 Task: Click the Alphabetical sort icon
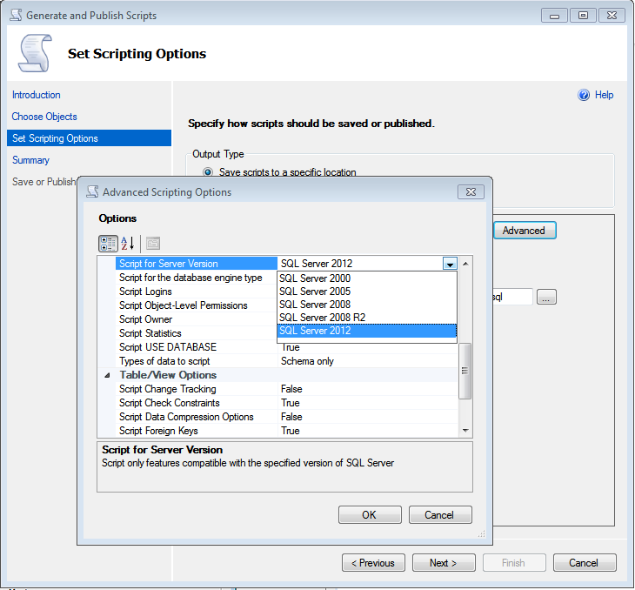click(x=128, y=244)
